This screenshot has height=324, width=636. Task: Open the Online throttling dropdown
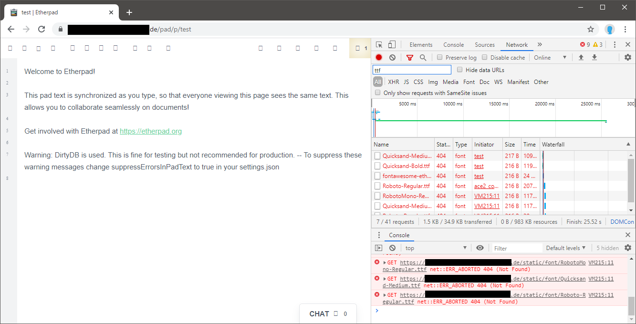(x=550, y=57)
